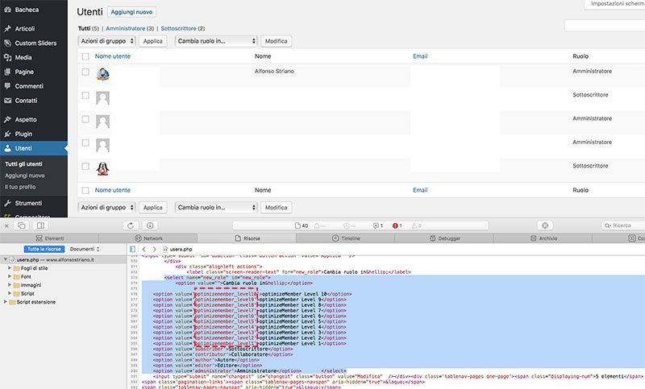Click the Ricerca search field in the inspector
The width and height of the screenshot is (645, 389).
click(x=622, y=226)
